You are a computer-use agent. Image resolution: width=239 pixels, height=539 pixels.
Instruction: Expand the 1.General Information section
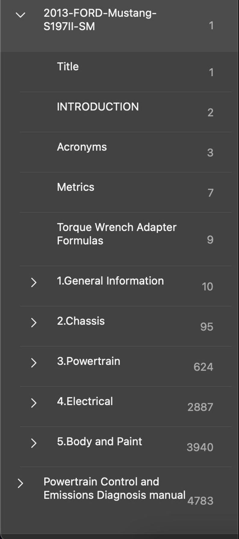tap(33, 282)
